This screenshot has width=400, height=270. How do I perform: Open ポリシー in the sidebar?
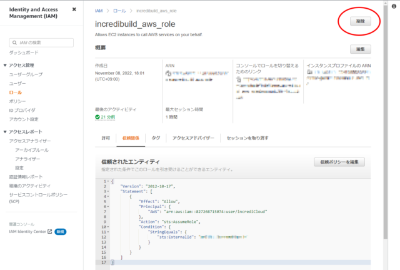pyautogui.click(x=17, y=101)
